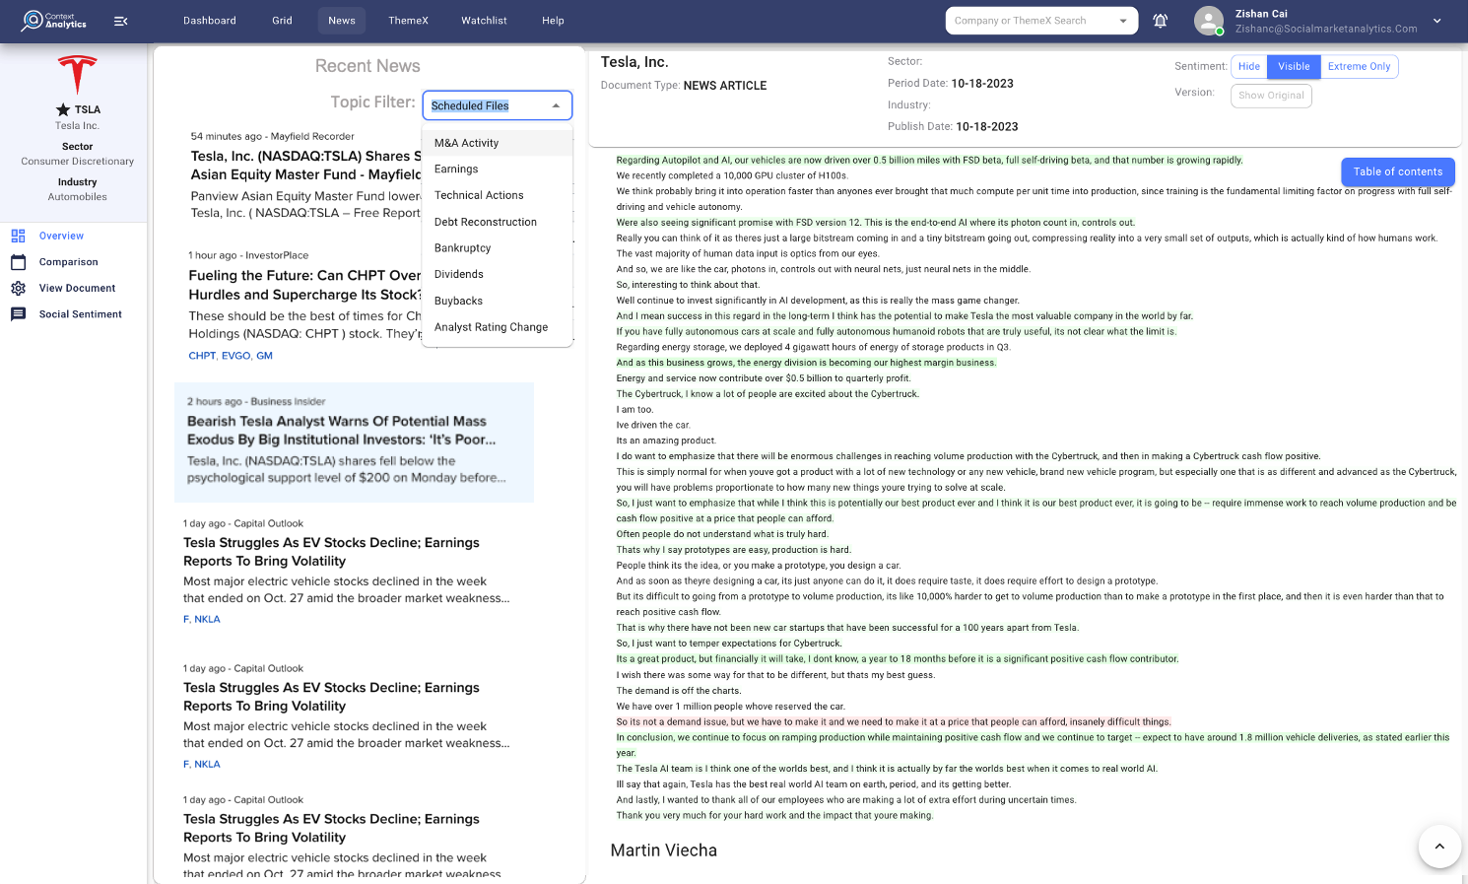Open Bearish Tesla Analyst article
This screenshot has width=1468, height=884.
(x=342, y=431)
